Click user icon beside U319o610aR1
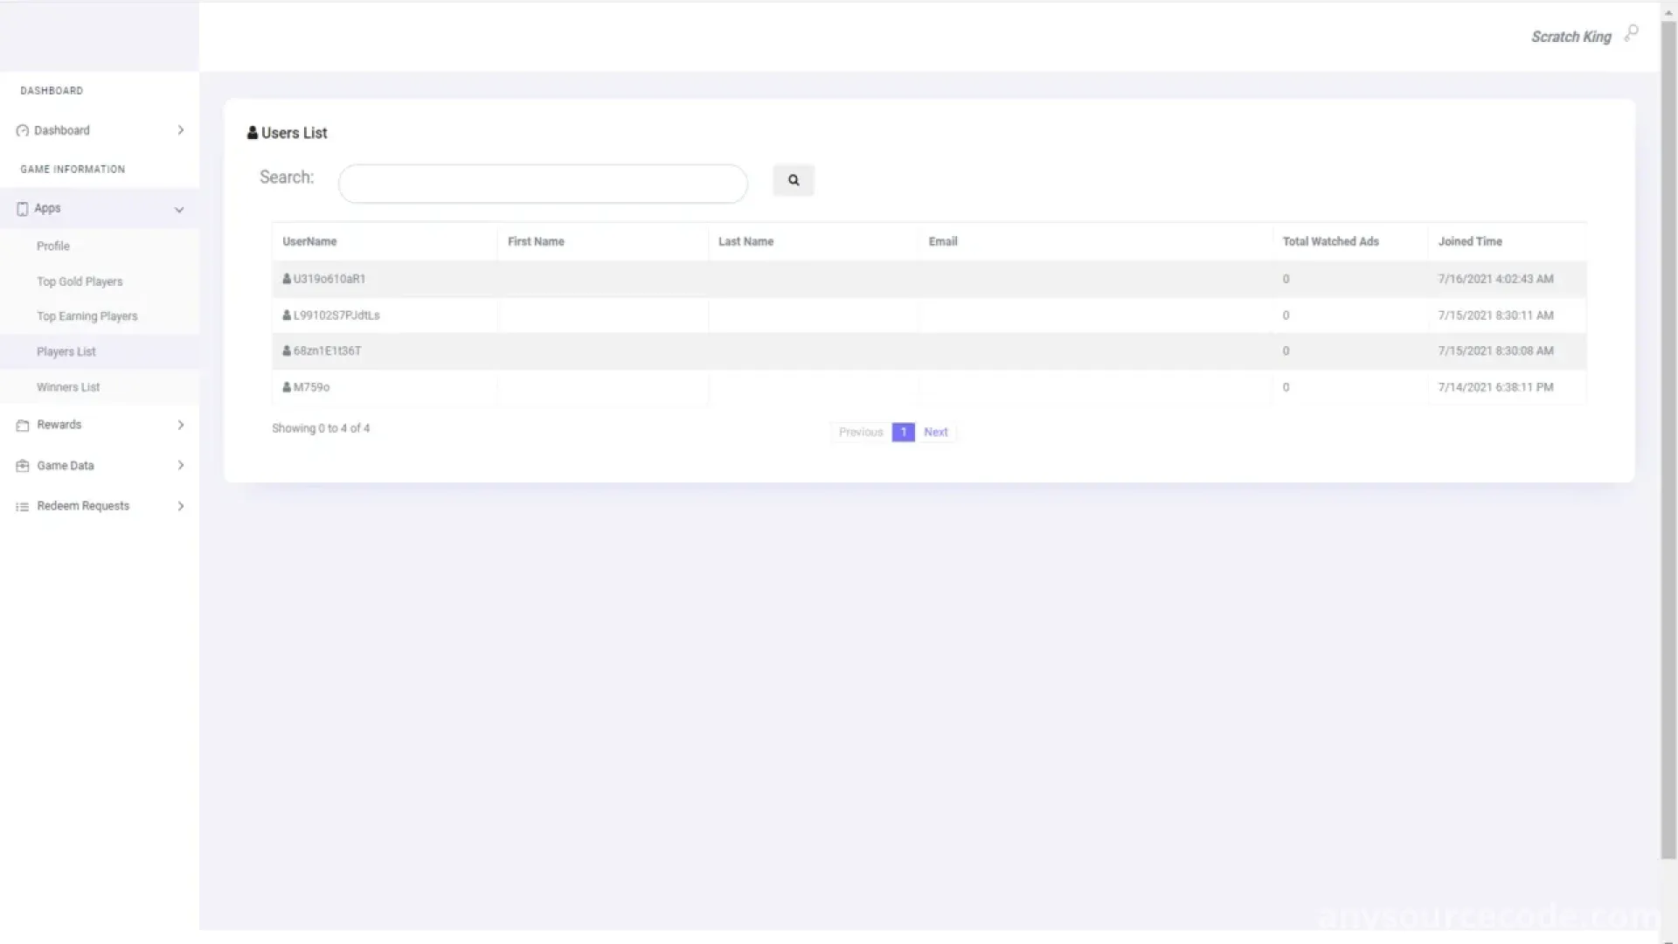Viewport: 1678px width, 944px height. tap(287, 279)
